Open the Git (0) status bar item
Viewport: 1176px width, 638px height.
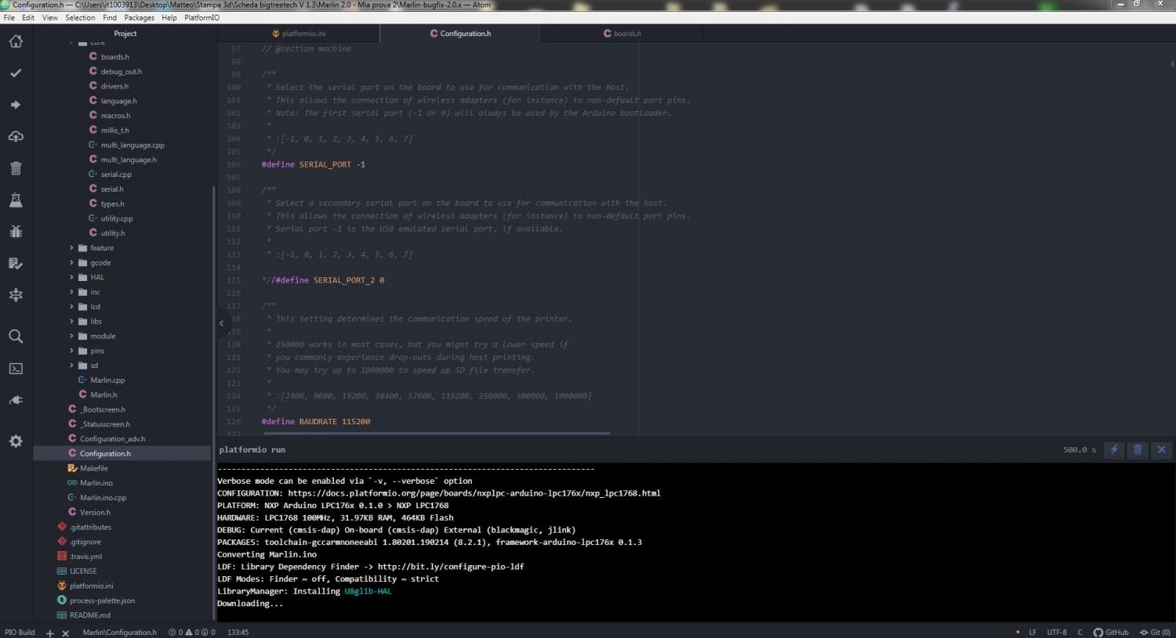click(x=1155, y=633)
